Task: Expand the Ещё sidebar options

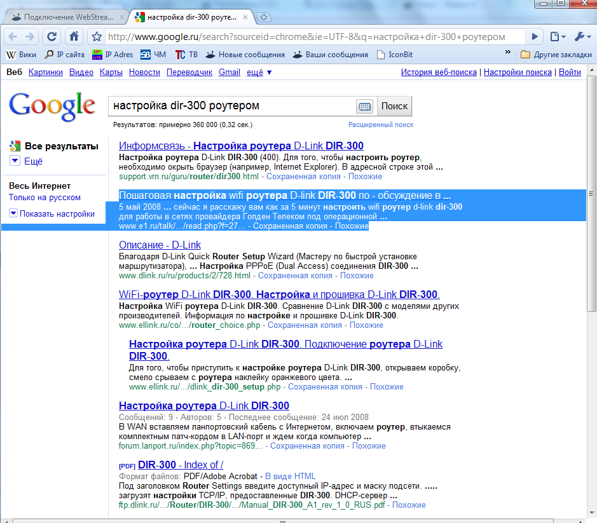Action: pos(26,161)
